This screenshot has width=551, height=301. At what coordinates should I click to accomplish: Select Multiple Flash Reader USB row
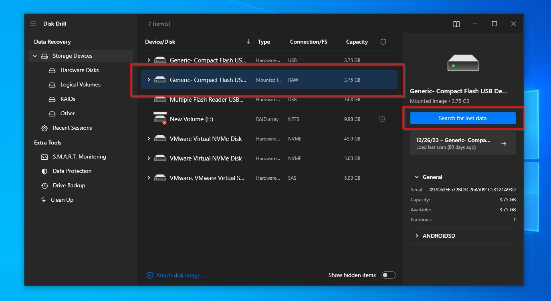click(269, 100)
